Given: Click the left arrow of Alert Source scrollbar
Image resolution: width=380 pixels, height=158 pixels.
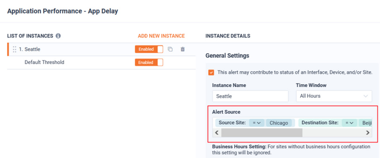Looking at the screenshot, I should (217, 132).
